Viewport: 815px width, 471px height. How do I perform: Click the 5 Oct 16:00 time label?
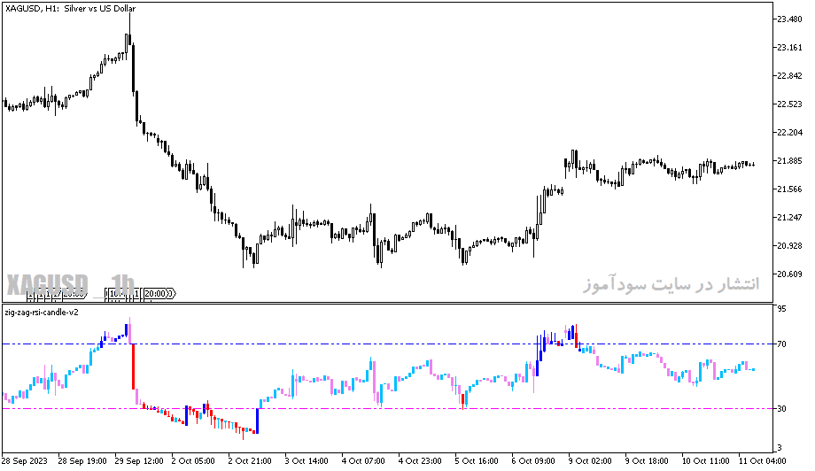pos(476,460)
